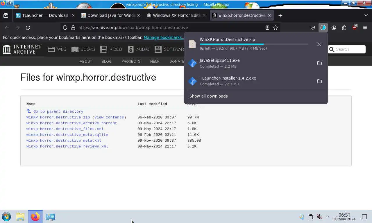
Task: Cancel WinXP.Horror.Destructive.zip download
Action: pos(319,44)
